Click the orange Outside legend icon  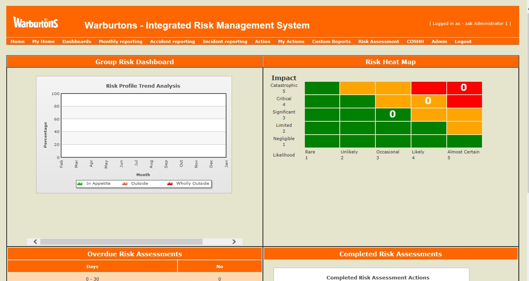click(x=125, y=184)
